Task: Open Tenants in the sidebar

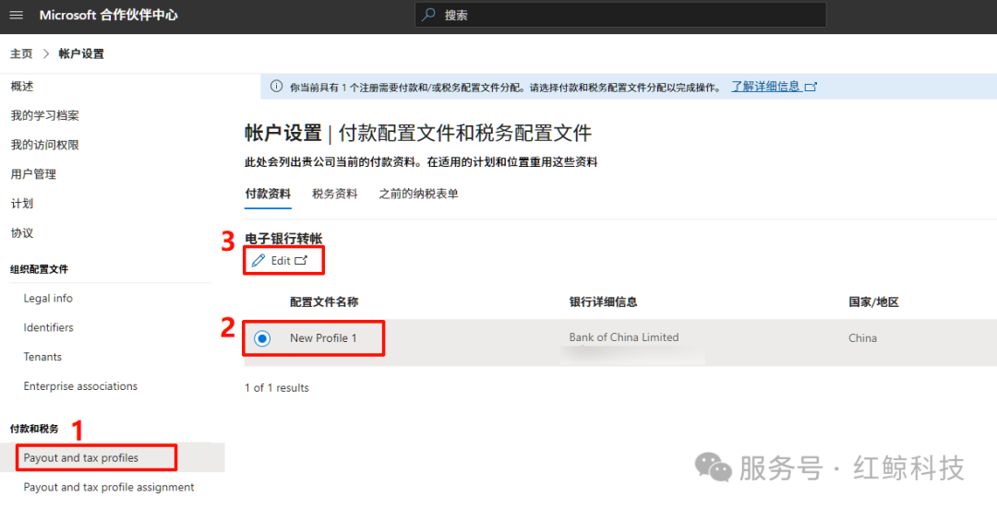Action: click(x=42, y=357)
